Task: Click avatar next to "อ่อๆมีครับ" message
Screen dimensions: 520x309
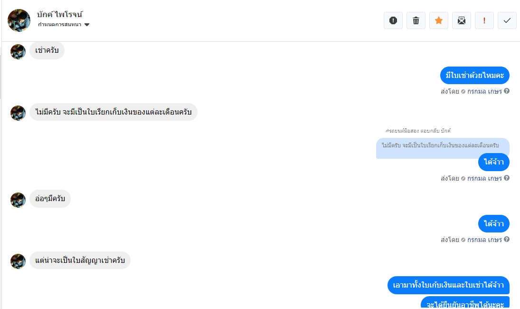Action: coord(18,200)
